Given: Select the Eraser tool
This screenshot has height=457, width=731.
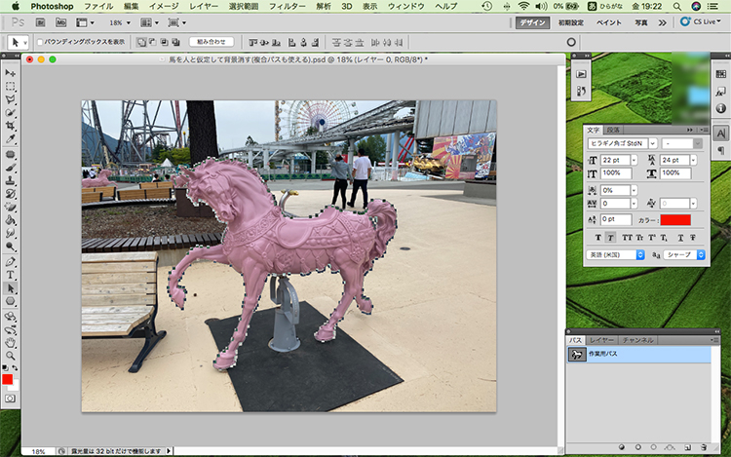Looking at the screenshot, I should point(11,207).
